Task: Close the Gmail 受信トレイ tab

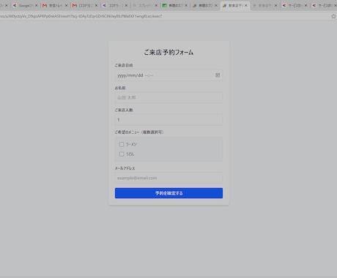Action: 66,5
